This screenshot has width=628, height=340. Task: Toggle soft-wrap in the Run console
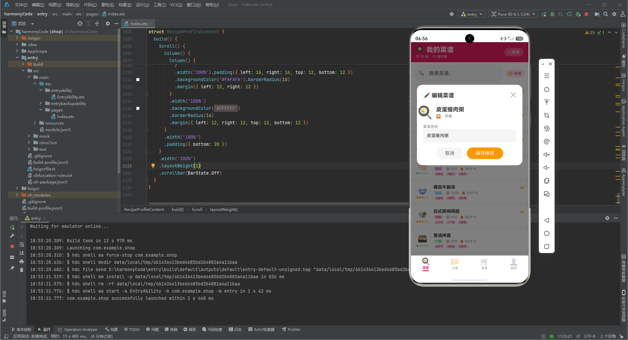(22, 245)
